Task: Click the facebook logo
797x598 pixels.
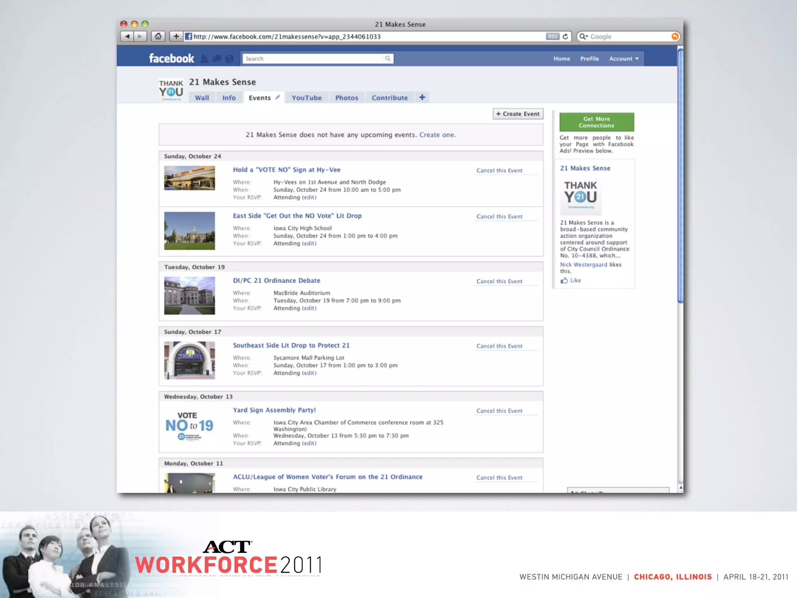Action: (172, 58)
